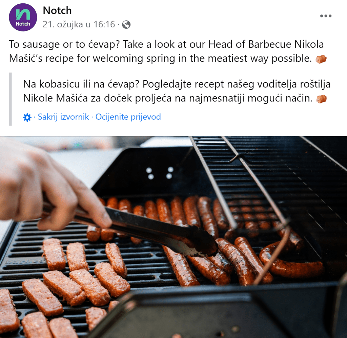Open translation settings gear icon
Screen dimensions: 347x338
point(27,117)
